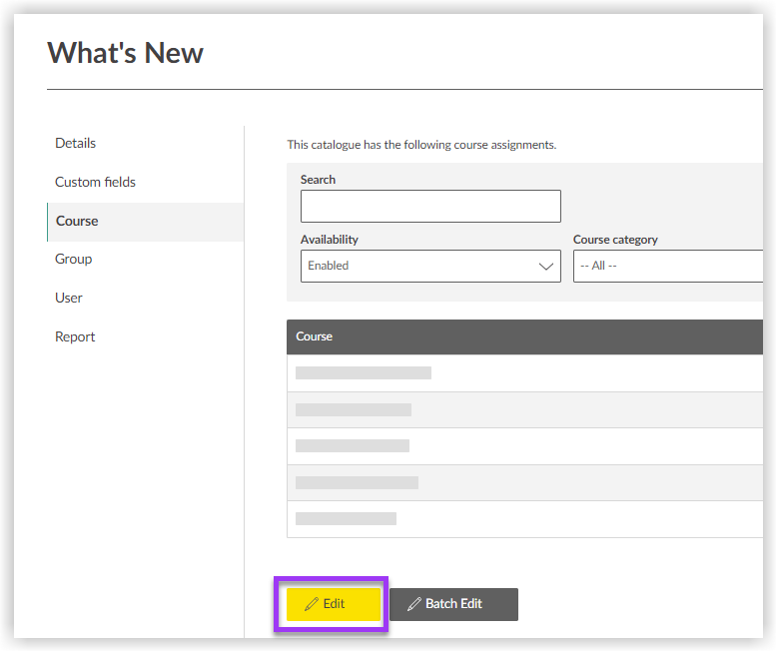Select the Course tab in sidebar
The height and width of the screenshot is (652, 777).
[x=77, y=222]
